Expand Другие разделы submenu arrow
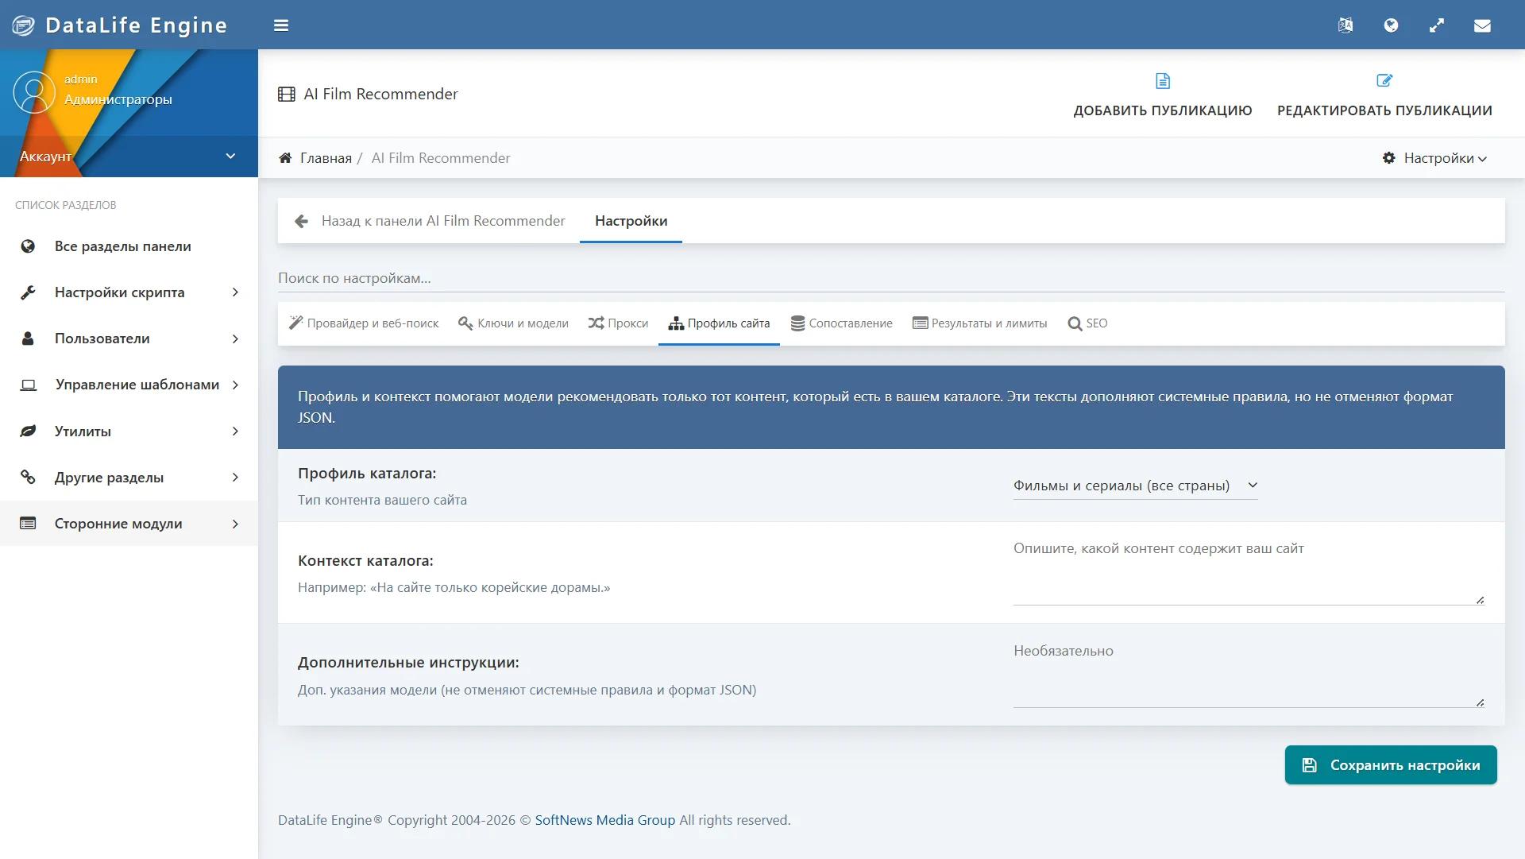1525x859 pixels. coord(235,478)
